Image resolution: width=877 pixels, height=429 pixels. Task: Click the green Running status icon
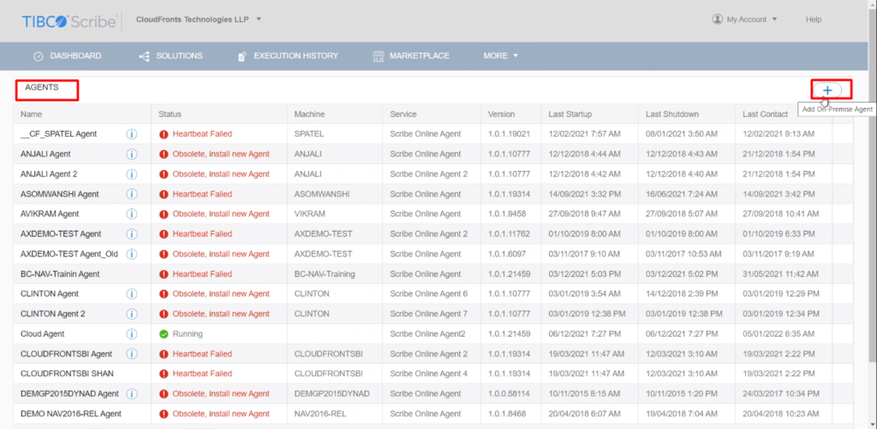(x=164, y=334)
